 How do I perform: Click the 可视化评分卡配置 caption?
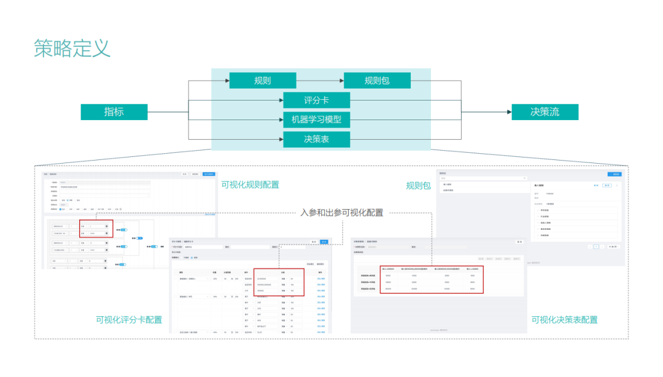[129, 320]
